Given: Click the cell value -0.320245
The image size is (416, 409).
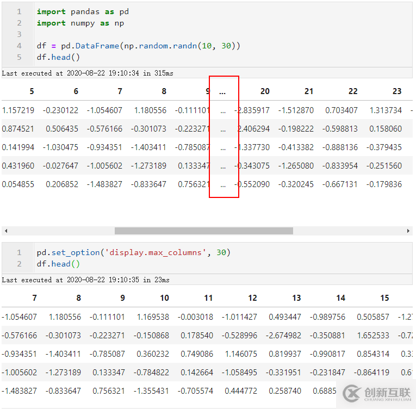Looking at the screenshot, I should (x=296, y=184).
